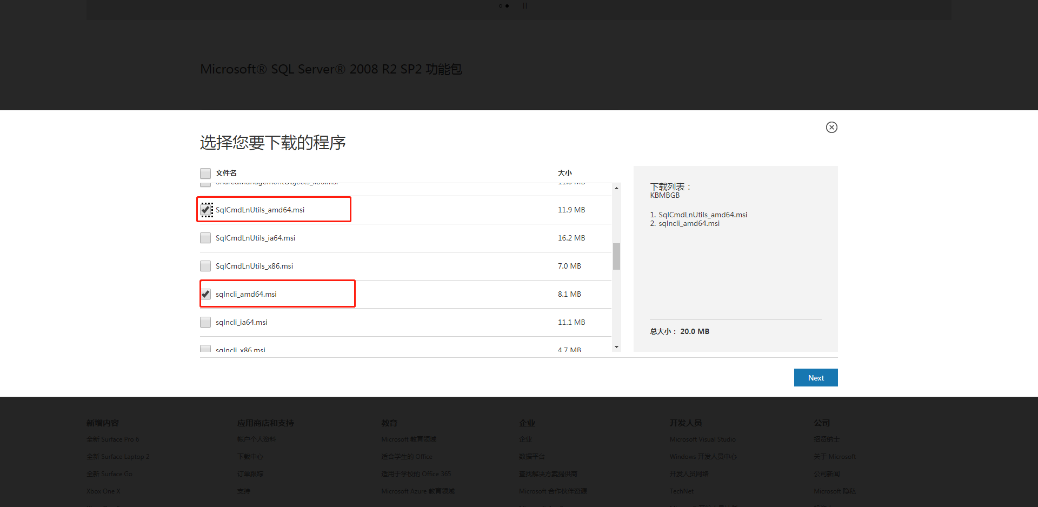Click the 大小 column header
The image size is (1038, 507).
click(x=564, y=174)
